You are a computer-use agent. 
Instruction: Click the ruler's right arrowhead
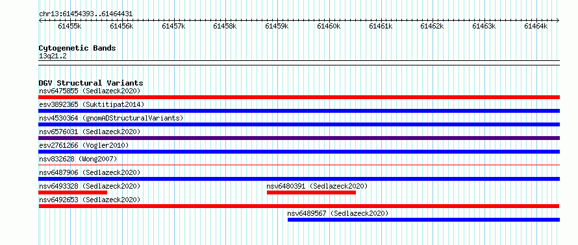[558, 20]
